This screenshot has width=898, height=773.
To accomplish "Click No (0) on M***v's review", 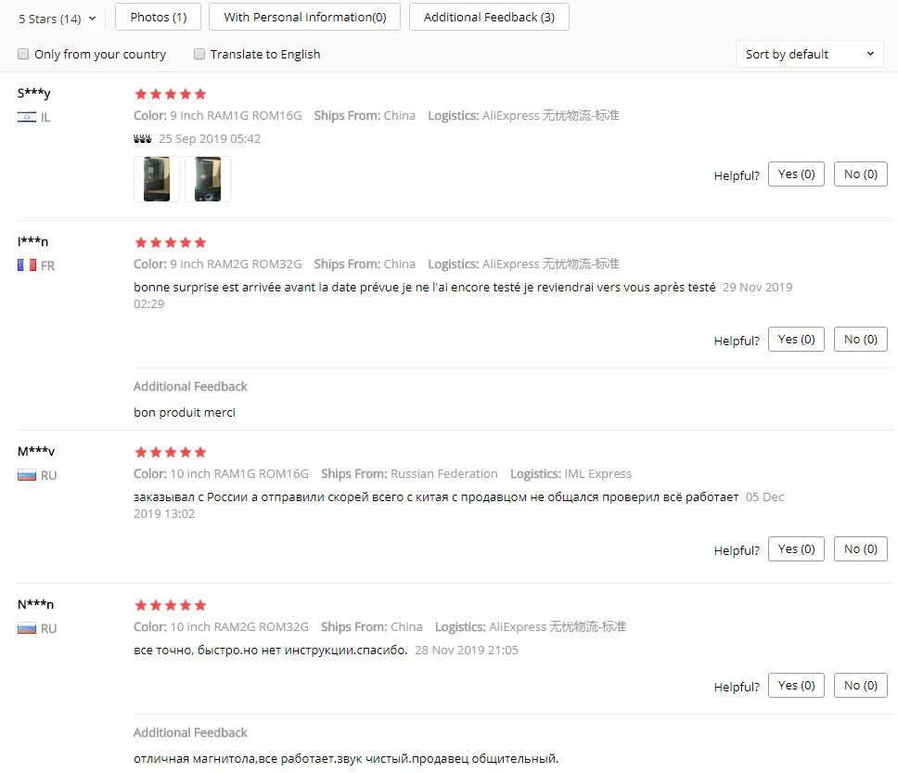I will [x=860, y=549].
